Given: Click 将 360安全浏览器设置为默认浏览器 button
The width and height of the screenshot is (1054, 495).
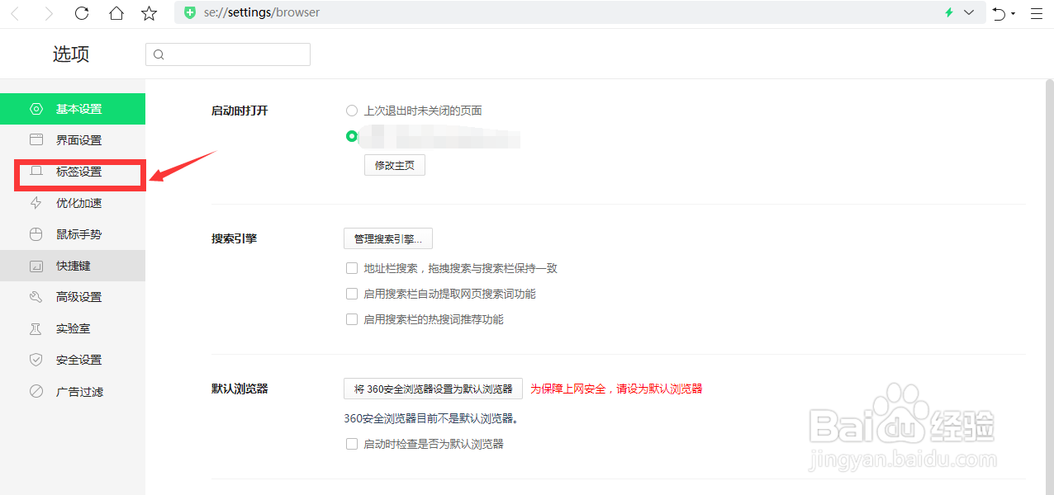Looking at the screenshot, I should click(433, 389).
